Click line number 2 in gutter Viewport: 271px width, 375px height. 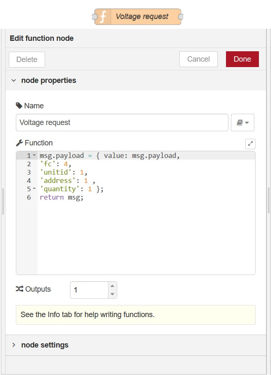[29, 164]
